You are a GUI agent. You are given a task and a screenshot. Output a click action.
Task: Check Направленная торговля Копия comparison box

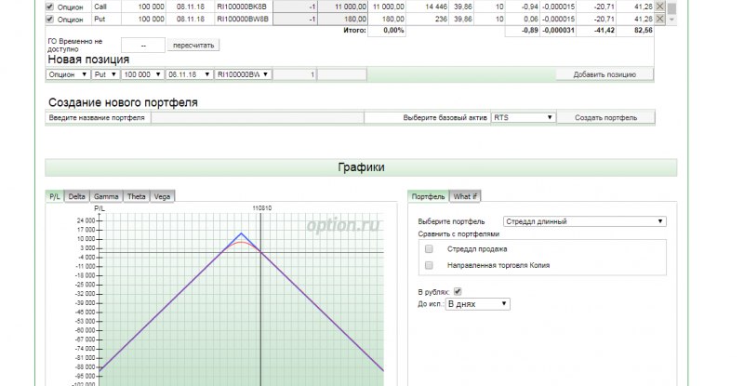[x=429, y=265]
